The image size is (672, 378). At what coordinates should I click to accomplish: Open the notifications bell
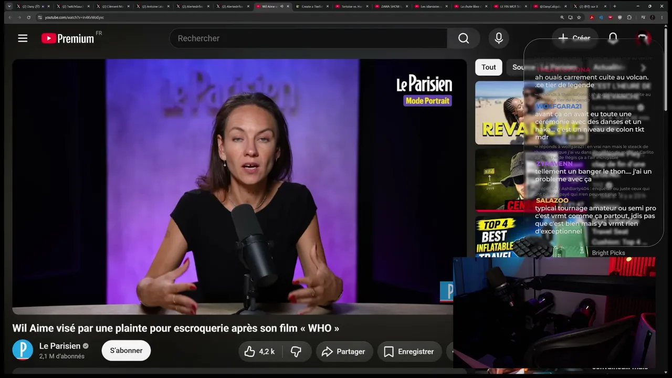point(613,38)
